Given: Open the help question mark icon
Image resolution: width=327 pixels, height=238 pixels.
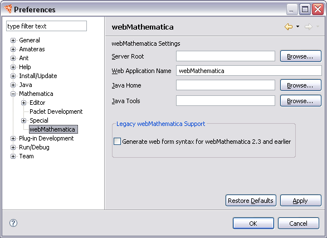Looking at the screenshot, I should [13, 223].
